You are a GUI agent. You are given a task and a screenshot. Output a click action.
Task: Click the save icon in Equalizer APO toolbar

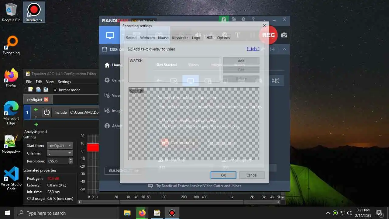[38, 90]
